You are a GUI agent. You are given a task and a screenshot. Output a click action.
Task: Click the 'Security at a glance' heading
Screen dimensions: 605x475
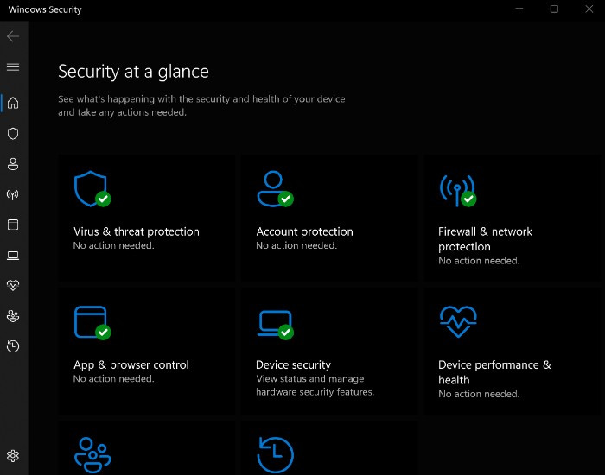coord(133,72)
